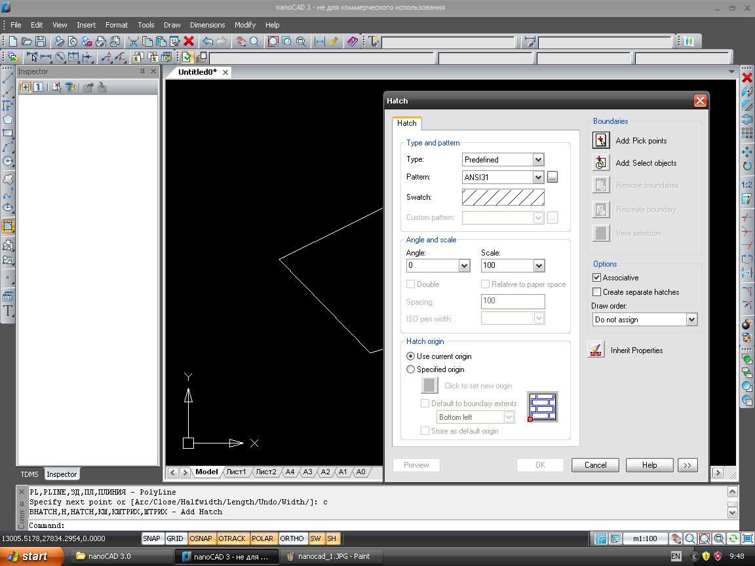Select the Use current origin radio button

[410, 356]
